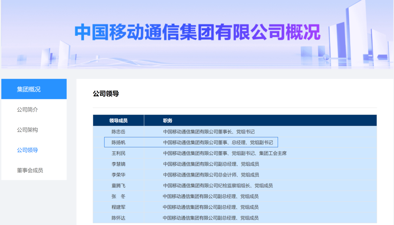This screenshot has height=225, width=394.
Task: Open the 董事会成员 sidebar item
Action: pos(30,170)
